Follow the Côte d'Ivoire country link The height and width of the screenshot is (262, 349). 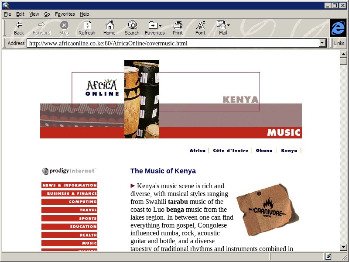pyautogui.click(x=230, y=151)
